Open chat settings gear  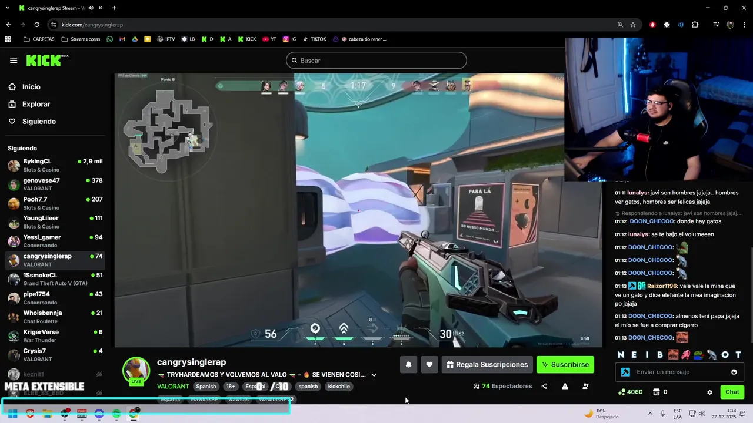click(709, 392)
